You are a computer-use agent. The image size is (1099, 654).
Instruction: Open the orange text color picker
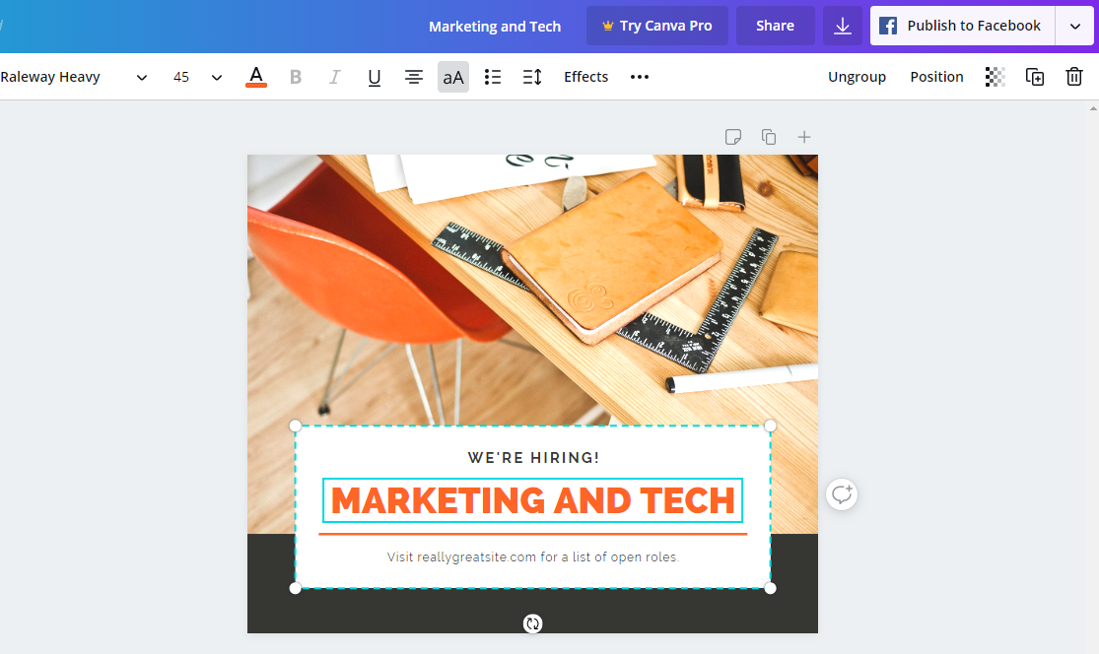256,77
